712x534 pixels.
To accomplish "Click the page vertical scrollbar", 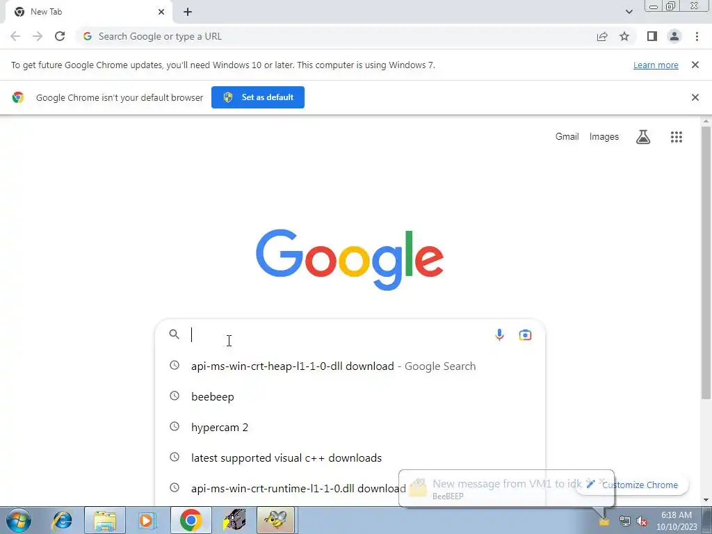I will click(x=706, y=264).
